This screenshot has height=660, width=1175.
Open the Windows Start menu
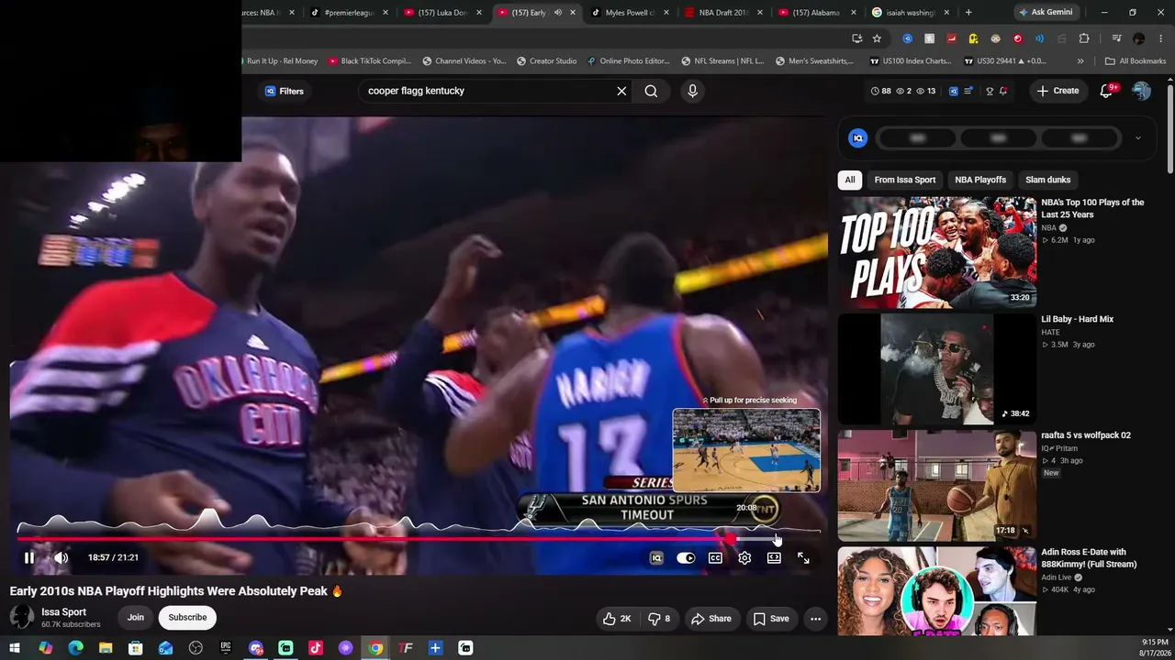pos(15,648)
